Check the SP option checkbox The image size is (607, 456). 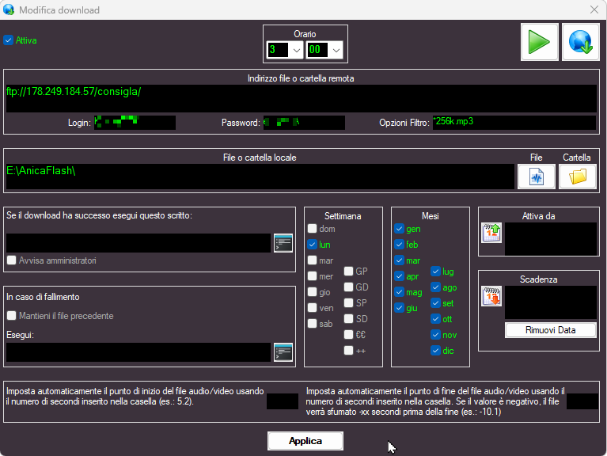tap(348, 302)
